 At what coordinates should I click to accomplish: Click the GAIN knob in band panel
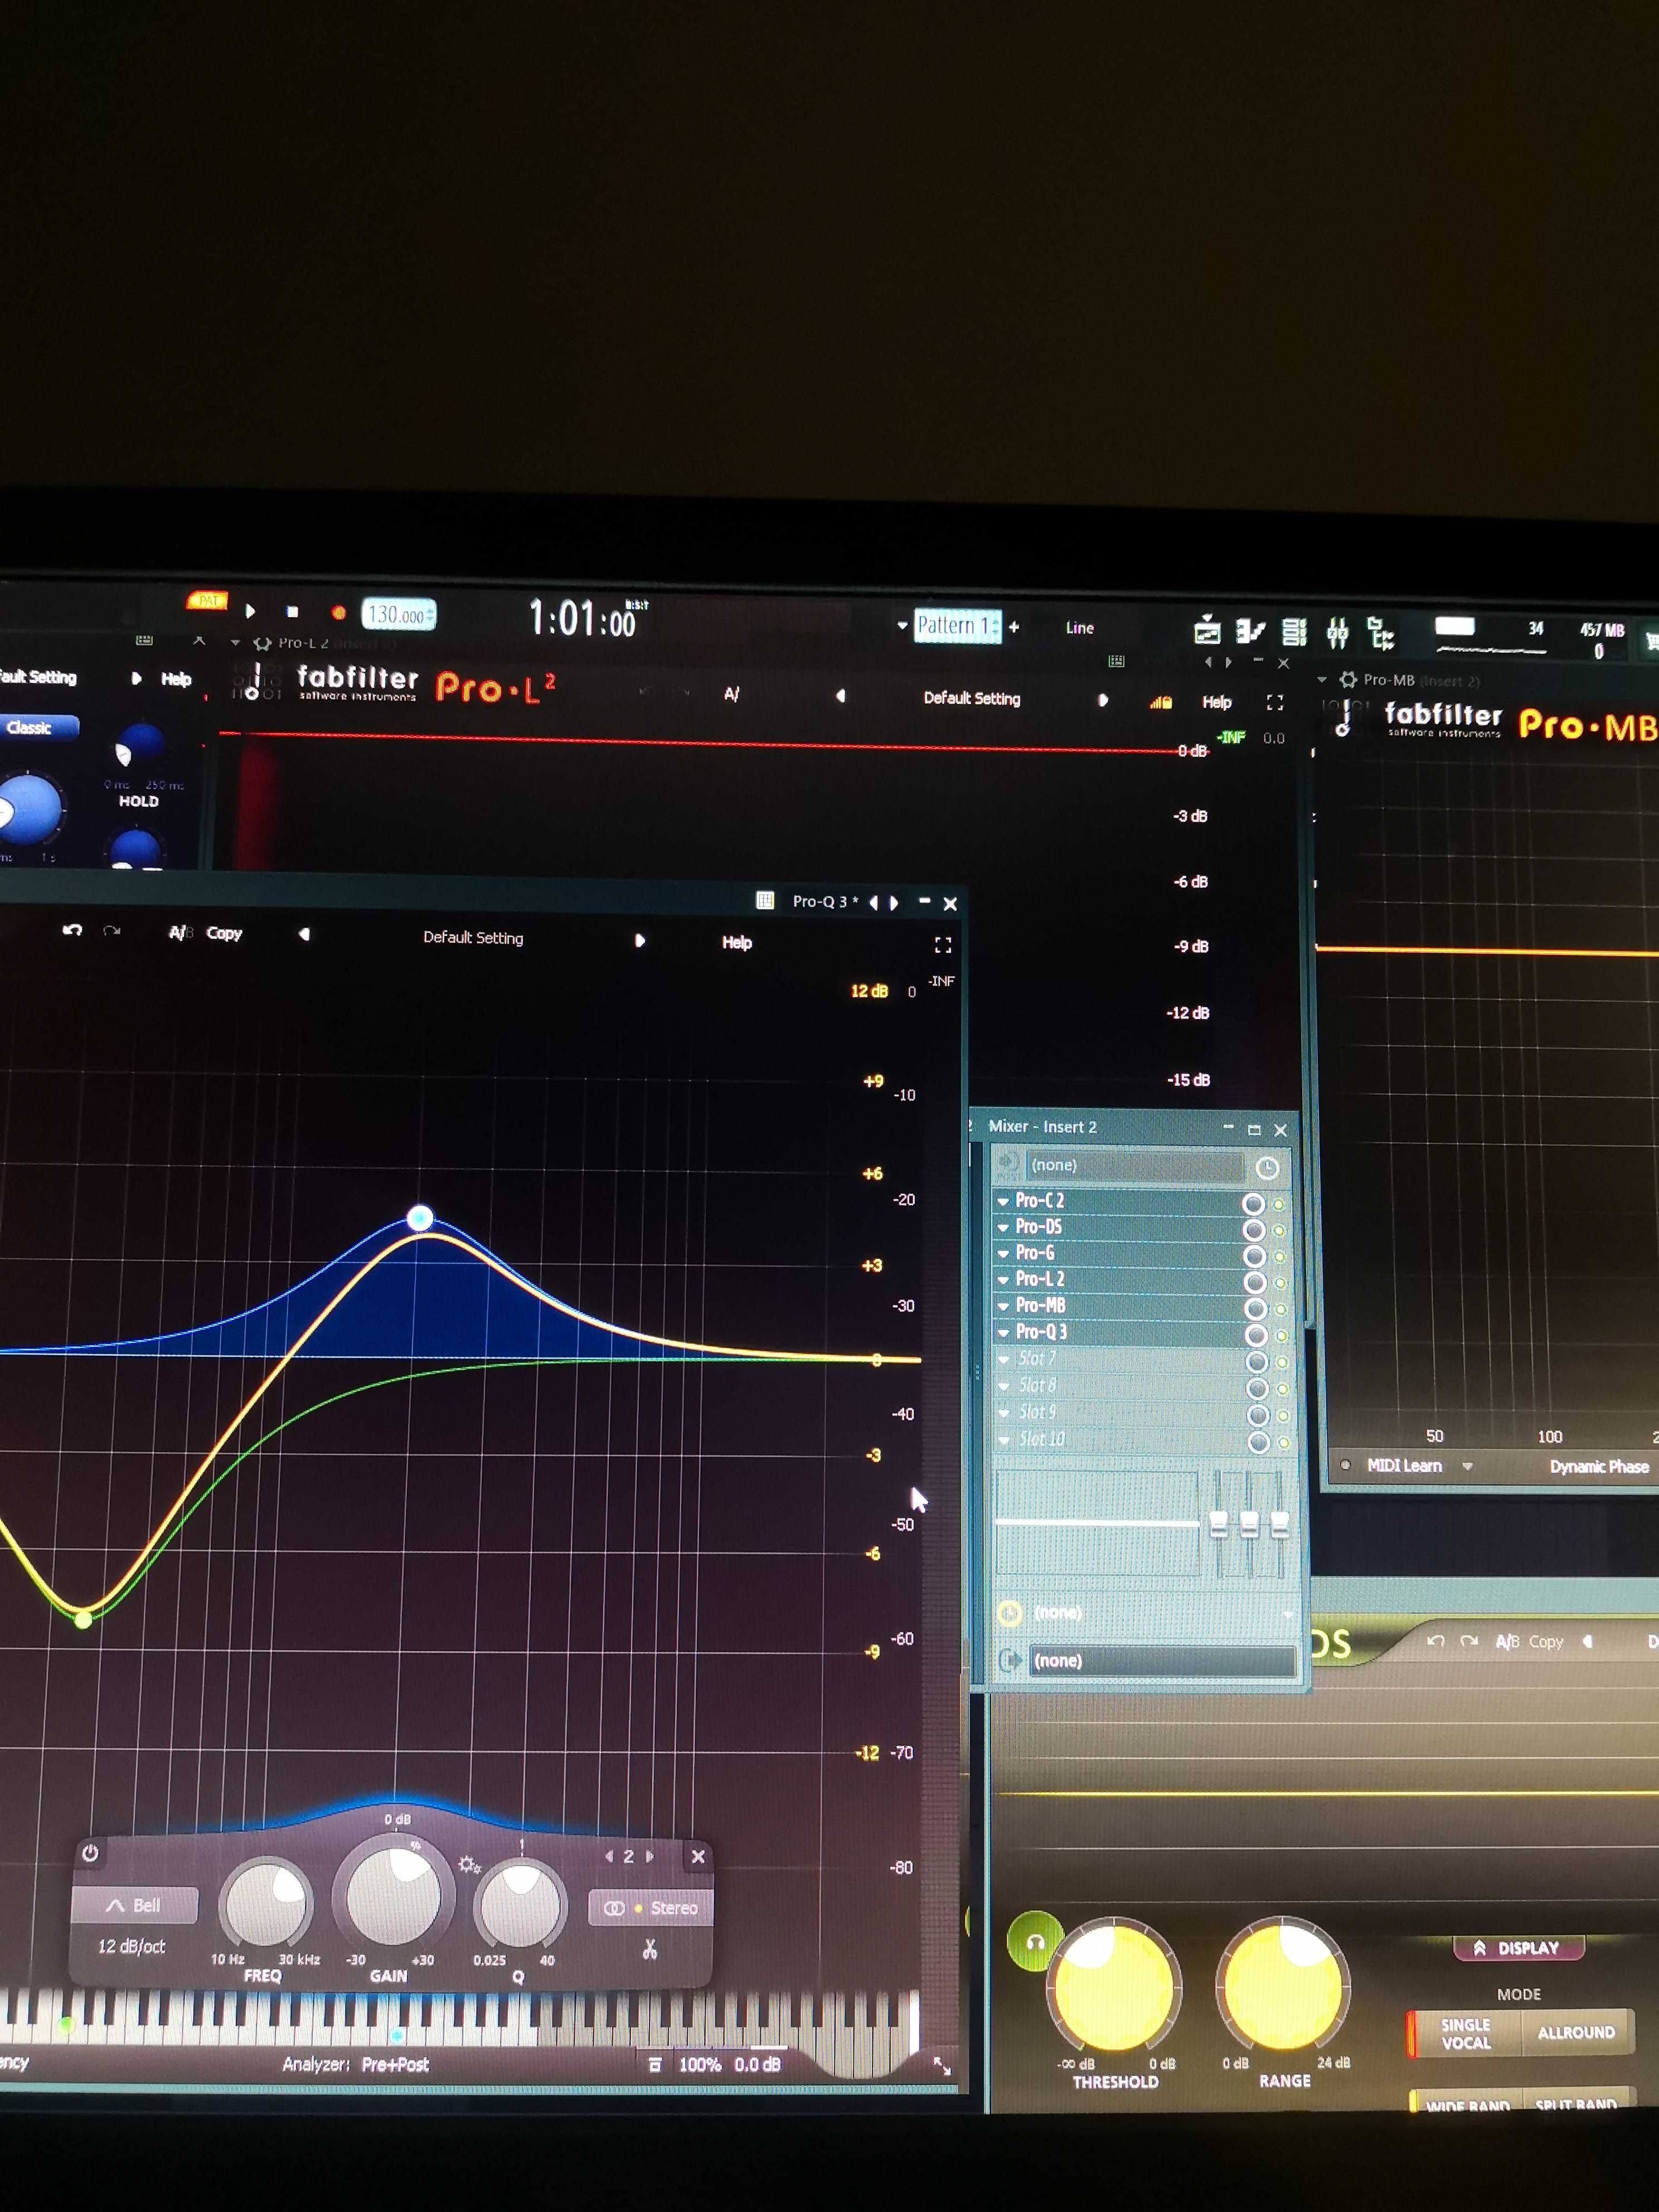pos(394,1895)
